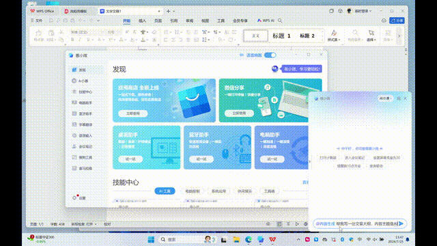Viewport: 437px width, 246px height.
Task: Click the Format Painter icon
Action: pyautogui.click(x=38, y=33)
